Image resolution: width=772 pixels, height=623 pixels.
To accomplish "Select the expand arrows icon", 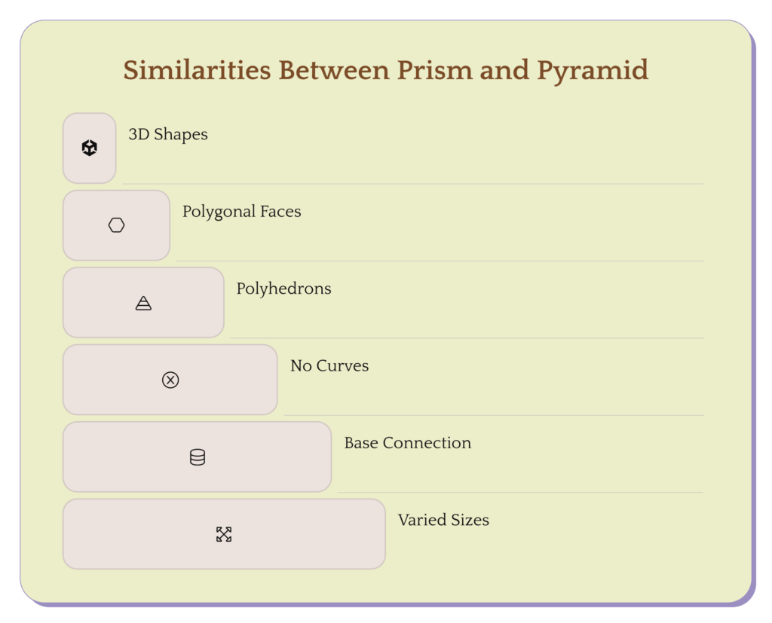I will [x=224, y=534].
